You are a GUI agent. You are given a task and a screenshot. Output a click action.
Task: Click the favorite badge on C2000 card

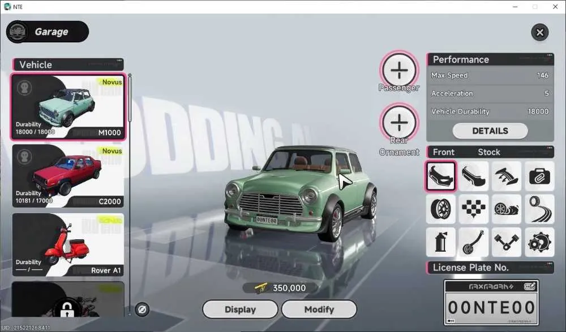(24, 157)
